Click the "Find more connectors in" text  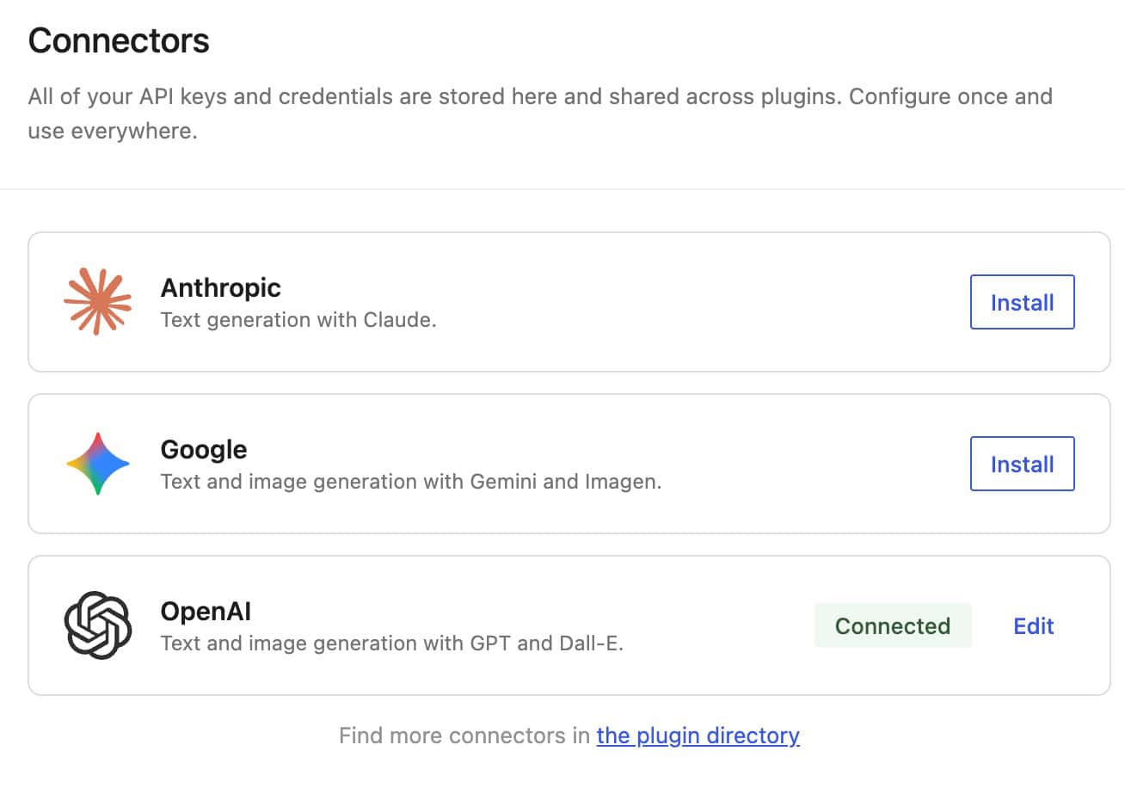(x=464, y=736)
